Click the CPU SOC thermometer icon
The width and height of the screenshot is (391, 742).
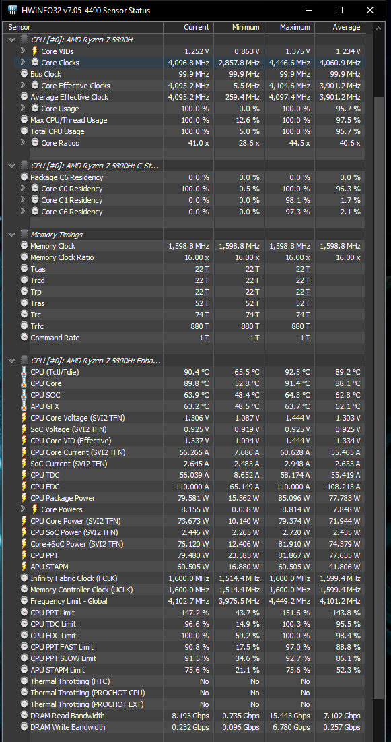pos(24,395)
